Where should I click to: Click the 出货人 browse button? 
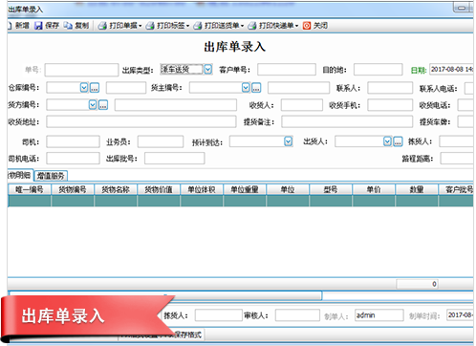point(398,141)
